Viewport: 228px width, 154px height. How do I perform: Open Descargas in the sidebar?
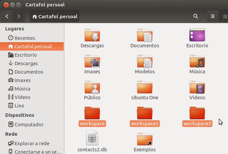pyautogui.click(x=32, y=63)
